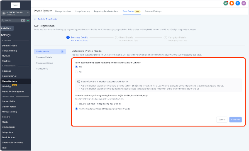Screen dimensions: 249x151
Task: Open Calendars settings
Action: click(x=7, y=71)
